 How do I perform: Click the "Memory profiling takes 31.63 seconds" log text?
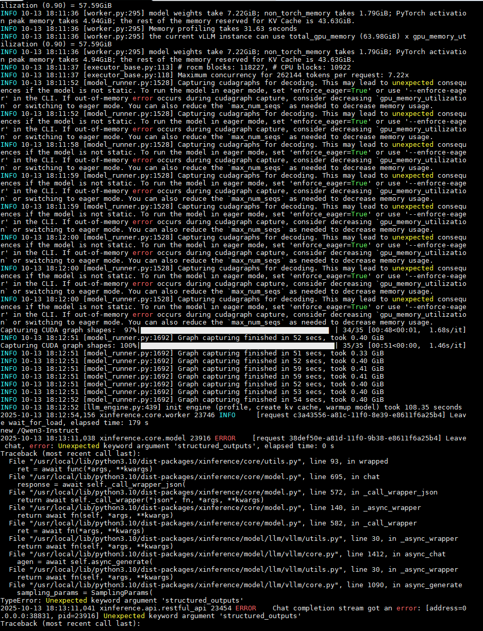click(224, 29)
